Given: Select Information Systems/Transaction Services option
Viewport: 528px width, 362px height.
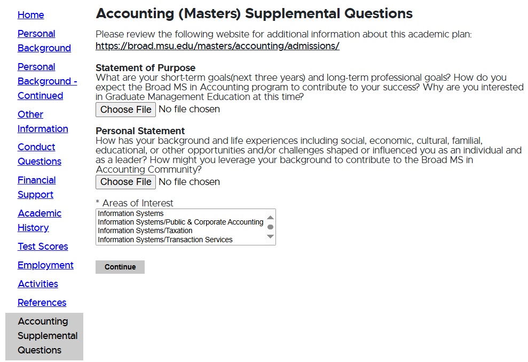Looking at the screenshot, I should [x=171, y=240].
